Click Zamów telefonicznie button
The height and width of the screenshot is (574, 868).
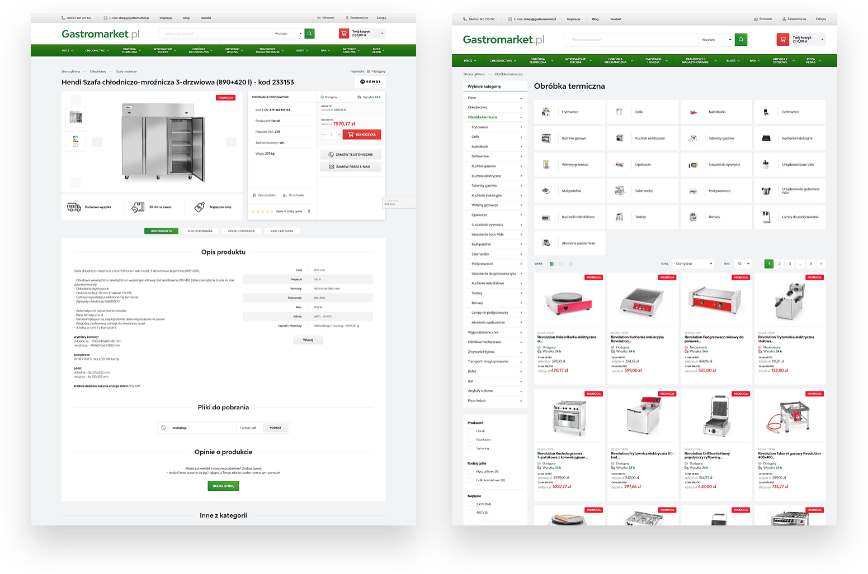351,155
